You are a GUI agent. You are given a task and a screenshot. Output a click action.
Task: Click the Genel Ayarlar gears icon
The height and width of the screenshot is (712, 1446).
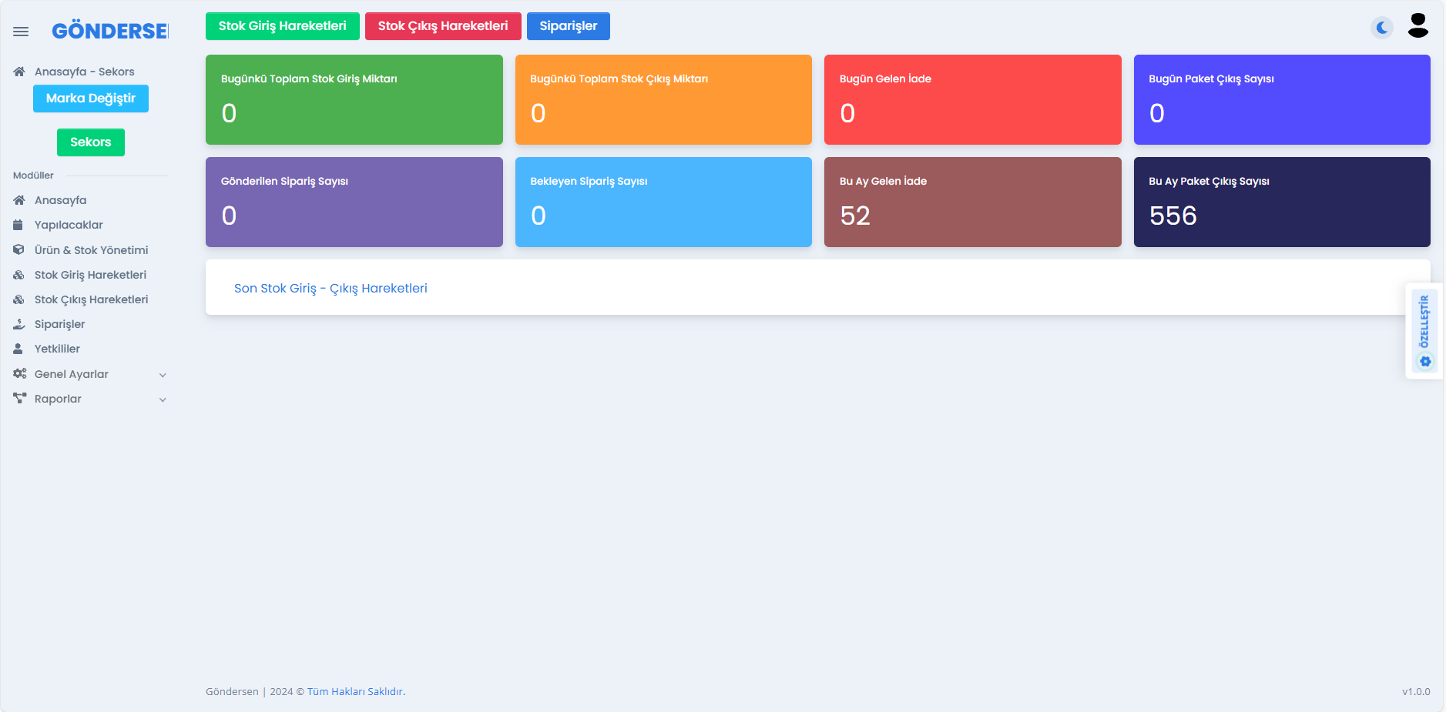coord(20,373)
